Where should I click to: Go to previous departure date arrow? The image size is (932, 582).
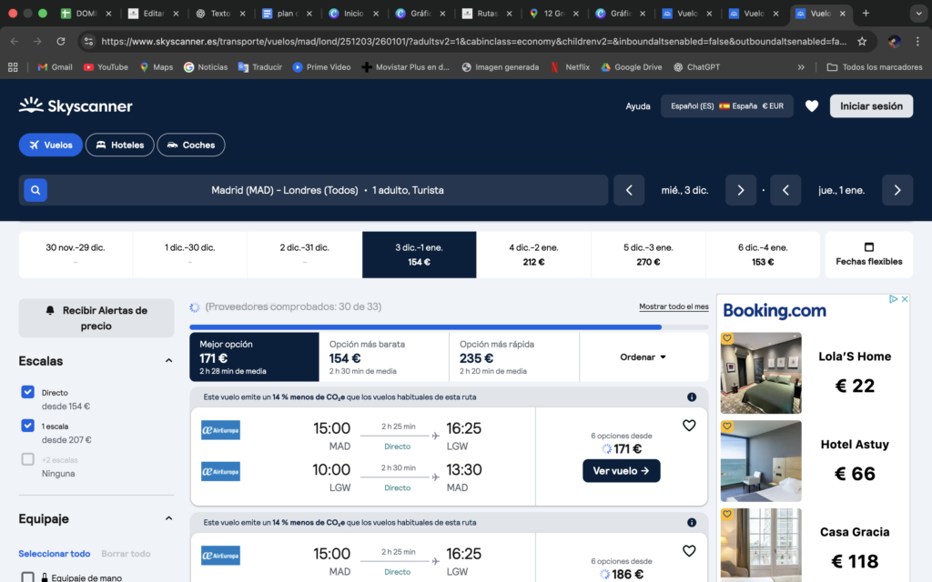point(629,190)
